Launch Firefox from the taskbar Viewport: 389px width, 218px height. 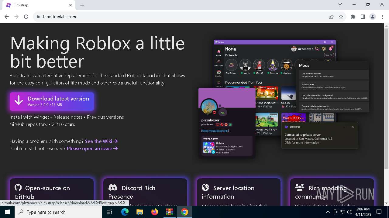coord(154,212)
